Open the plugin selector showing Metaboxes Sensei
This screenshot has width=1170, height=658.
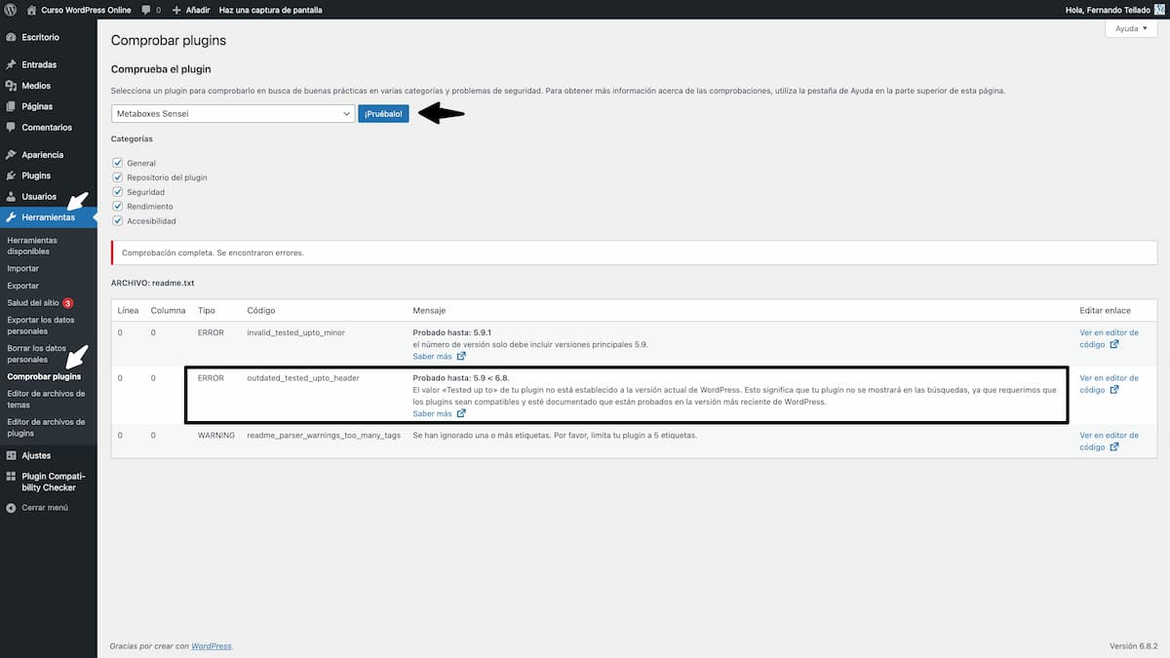click(232, 113)
